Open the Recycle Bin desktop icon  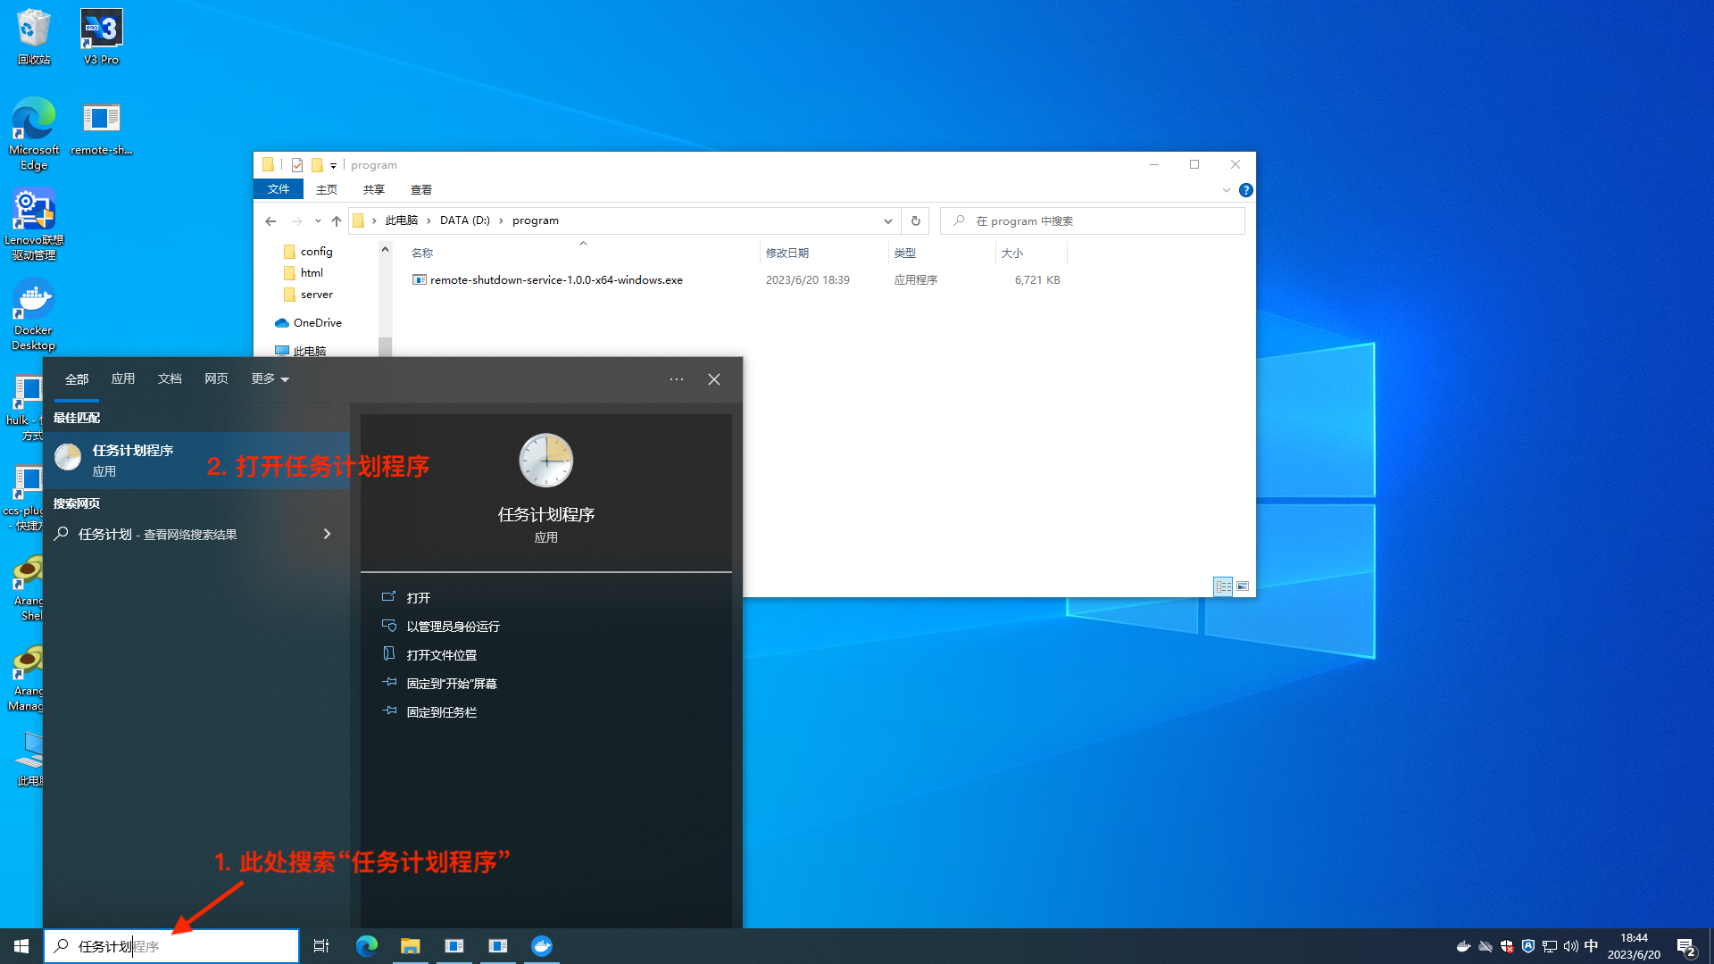coord(34,37)
